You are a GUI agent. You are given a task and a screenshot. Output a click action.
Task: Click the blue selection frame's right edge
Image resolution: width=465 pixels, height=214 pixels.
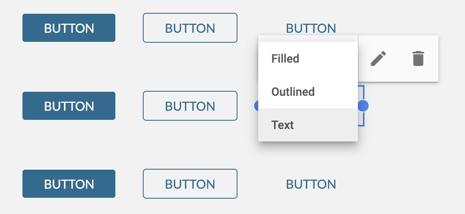[x=364, y=119]
